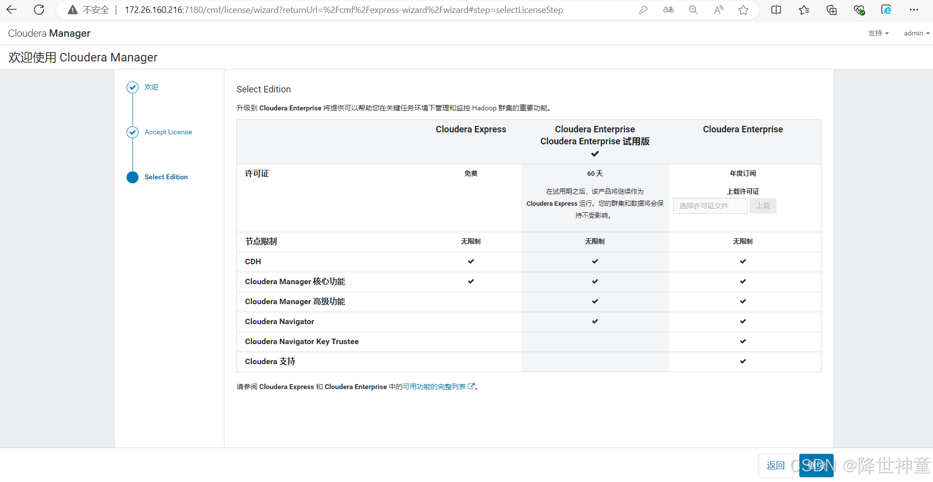Screen dimensions: 933x482
Task: Select the Cloudera Express edition column
Action: click(470, 129)
